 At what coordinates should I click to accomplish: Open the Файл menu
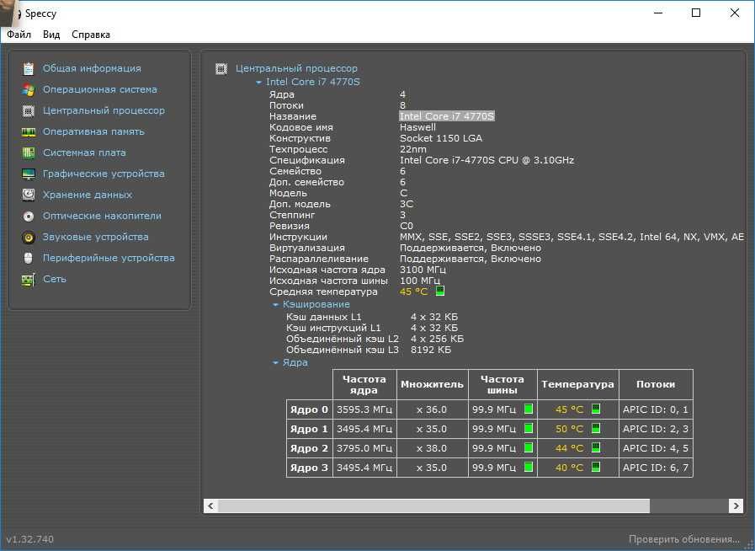coord(19,35)
